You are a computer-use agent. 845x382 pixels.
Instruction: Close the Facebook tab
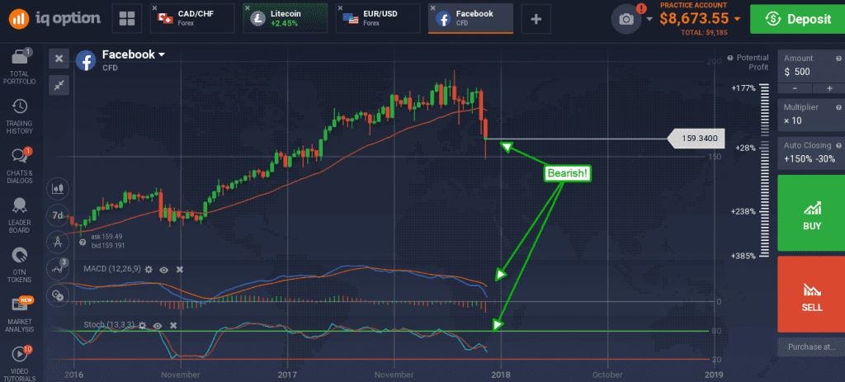click(x=432, y=8)
